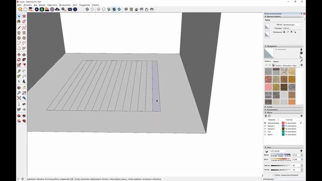Image resolution: width=322 pixels, height=181 pixels.
Task: Open the Файл menu
Action: coord(20,5)
